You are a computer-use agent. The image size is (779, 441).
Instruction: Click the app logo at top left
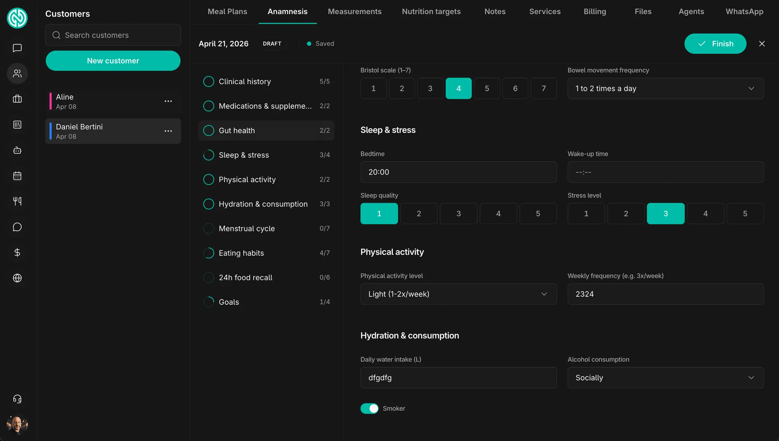pos(17,18)
